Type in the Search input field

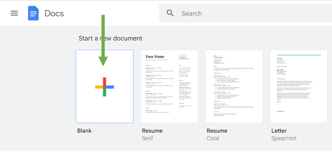coord(250,14)
